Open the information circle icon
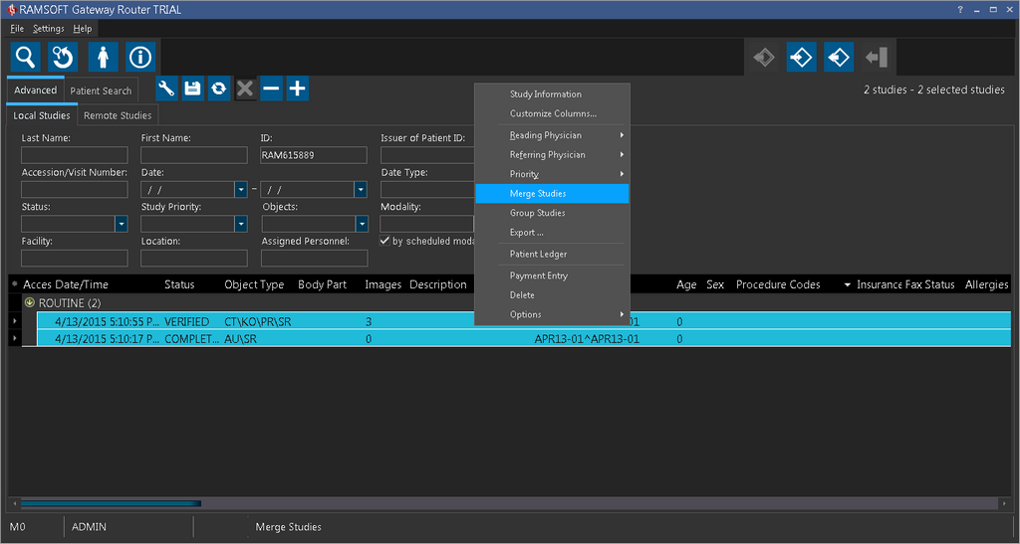1020x544 pixels. pos(140,57)
